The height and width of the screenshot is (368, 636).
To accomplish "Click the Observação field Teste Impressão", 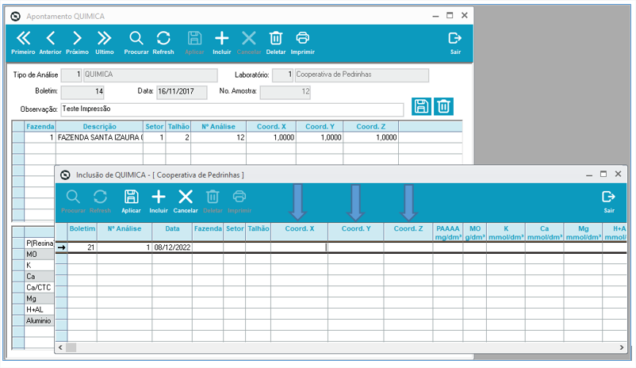I will 232,109.
